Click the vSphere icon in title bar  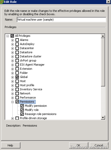point(2,2)
